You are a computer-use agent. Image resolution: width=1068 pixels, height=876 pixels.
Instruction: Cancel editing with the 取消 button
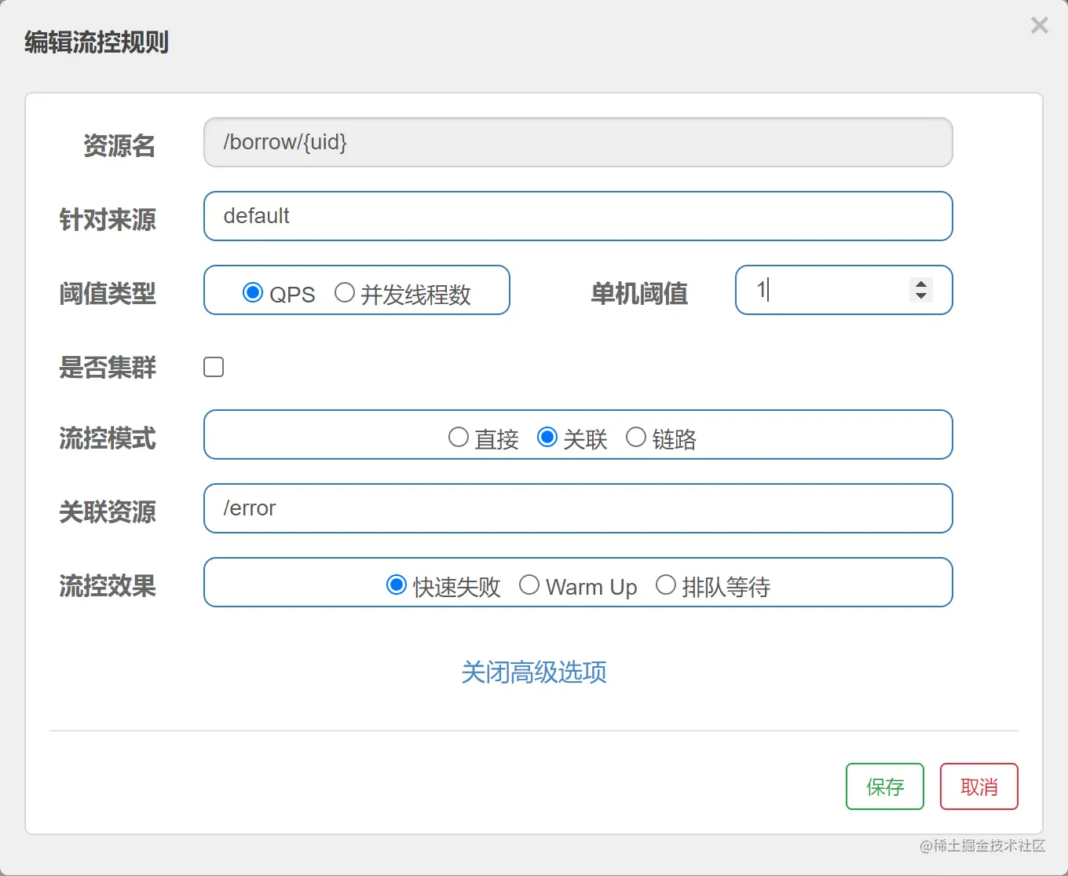(979, 786)
